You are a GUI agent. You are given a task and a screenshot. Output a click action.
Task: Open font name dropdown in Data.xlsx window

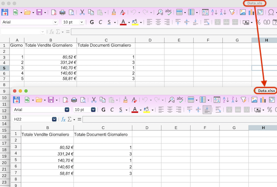tap(67, 110)
